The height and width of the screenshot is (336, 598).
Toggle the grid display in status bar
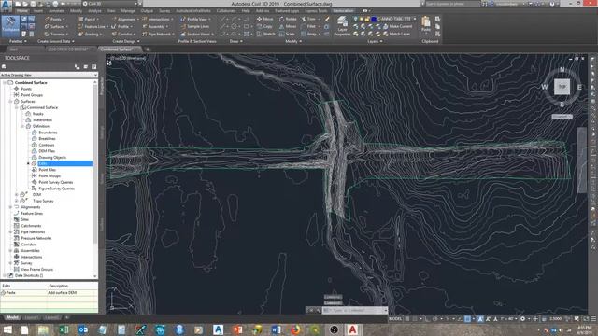407,319
